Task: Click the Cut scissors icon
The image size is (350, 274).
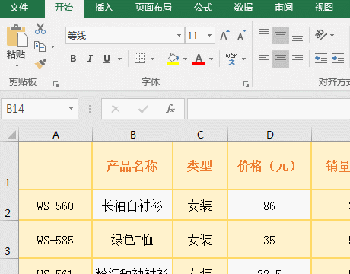Action: [x=40, y=29]
